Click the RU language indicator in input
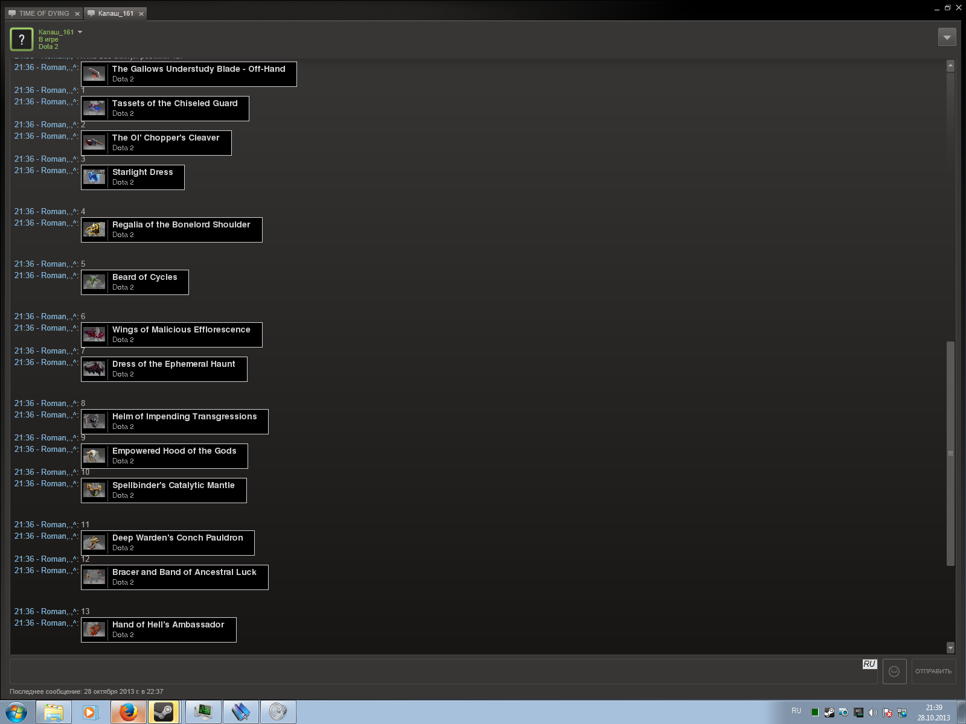 869,664
